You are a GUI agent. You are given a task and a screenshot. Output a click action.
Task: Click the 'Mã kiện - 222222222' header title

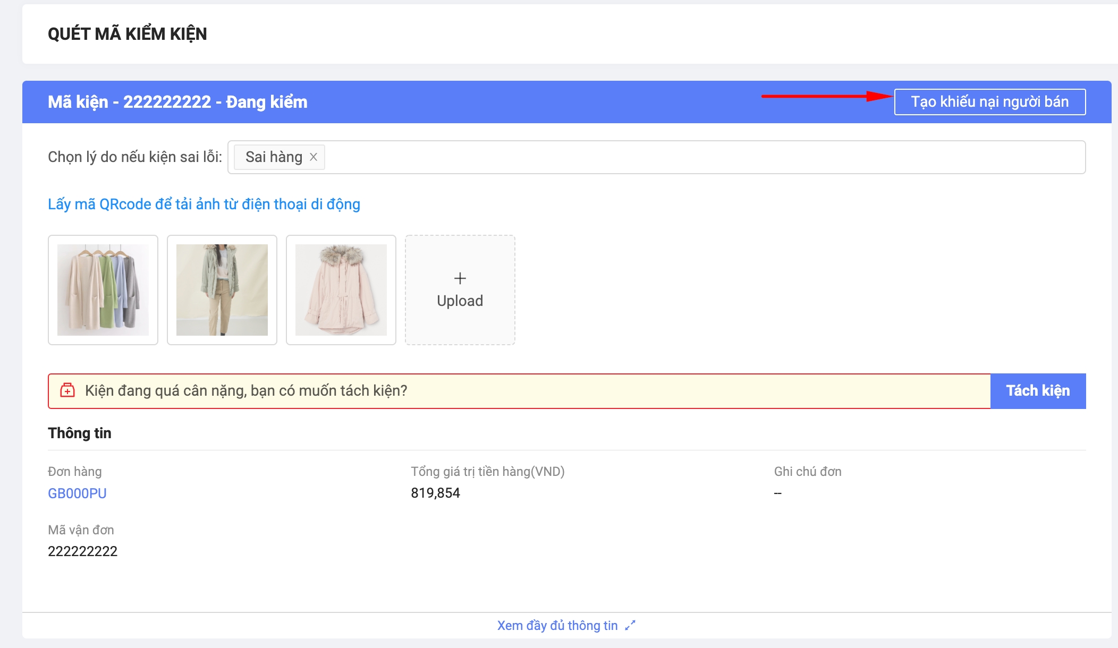pos(177,102)
